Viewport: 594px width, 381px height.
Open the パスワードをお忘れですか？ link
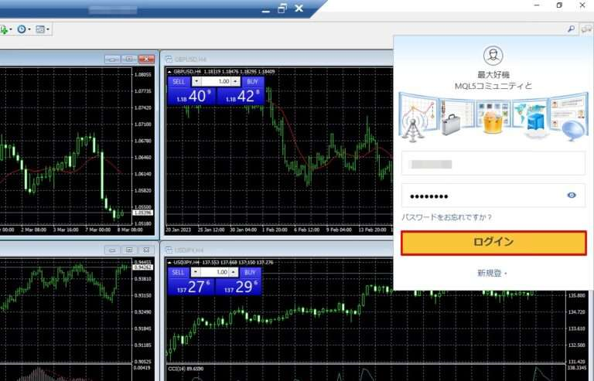446,217
